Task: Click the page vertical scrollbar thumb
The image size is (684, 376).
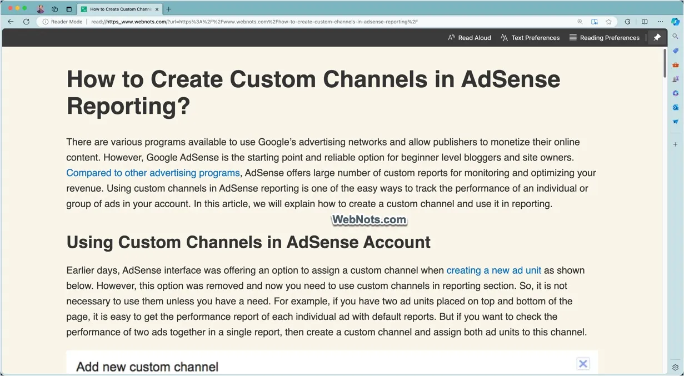Action: coord(665,63)
